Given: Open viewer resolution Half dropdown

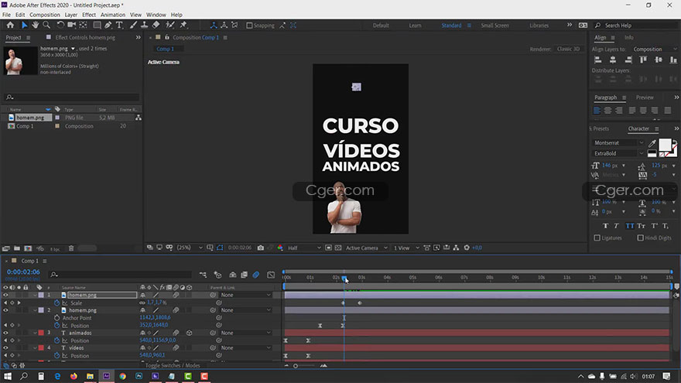Looking at the screenshot, I should click(x=303, y=248).
